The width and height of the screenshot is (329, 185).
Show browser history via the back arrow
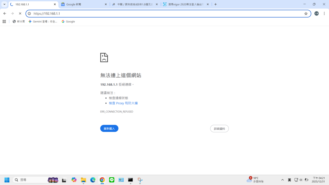coord(4,13)
